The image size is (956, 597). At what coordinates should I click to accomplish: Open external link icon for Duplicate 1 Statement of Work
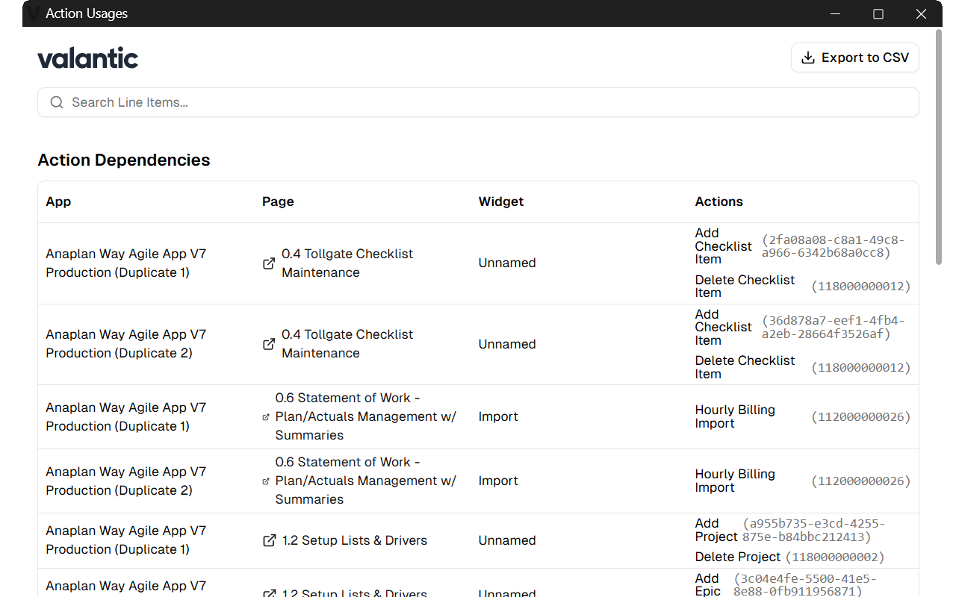pos(266,417)
